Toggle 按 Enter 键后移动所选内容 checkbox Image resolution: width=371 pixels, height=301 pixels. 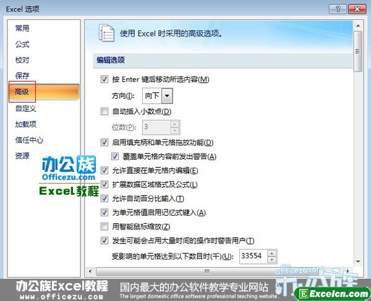(104, 79)
